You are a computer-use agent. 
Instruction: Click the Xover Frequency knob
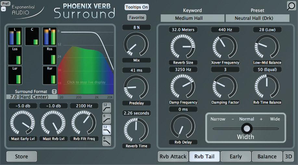(x=225, y=46)
